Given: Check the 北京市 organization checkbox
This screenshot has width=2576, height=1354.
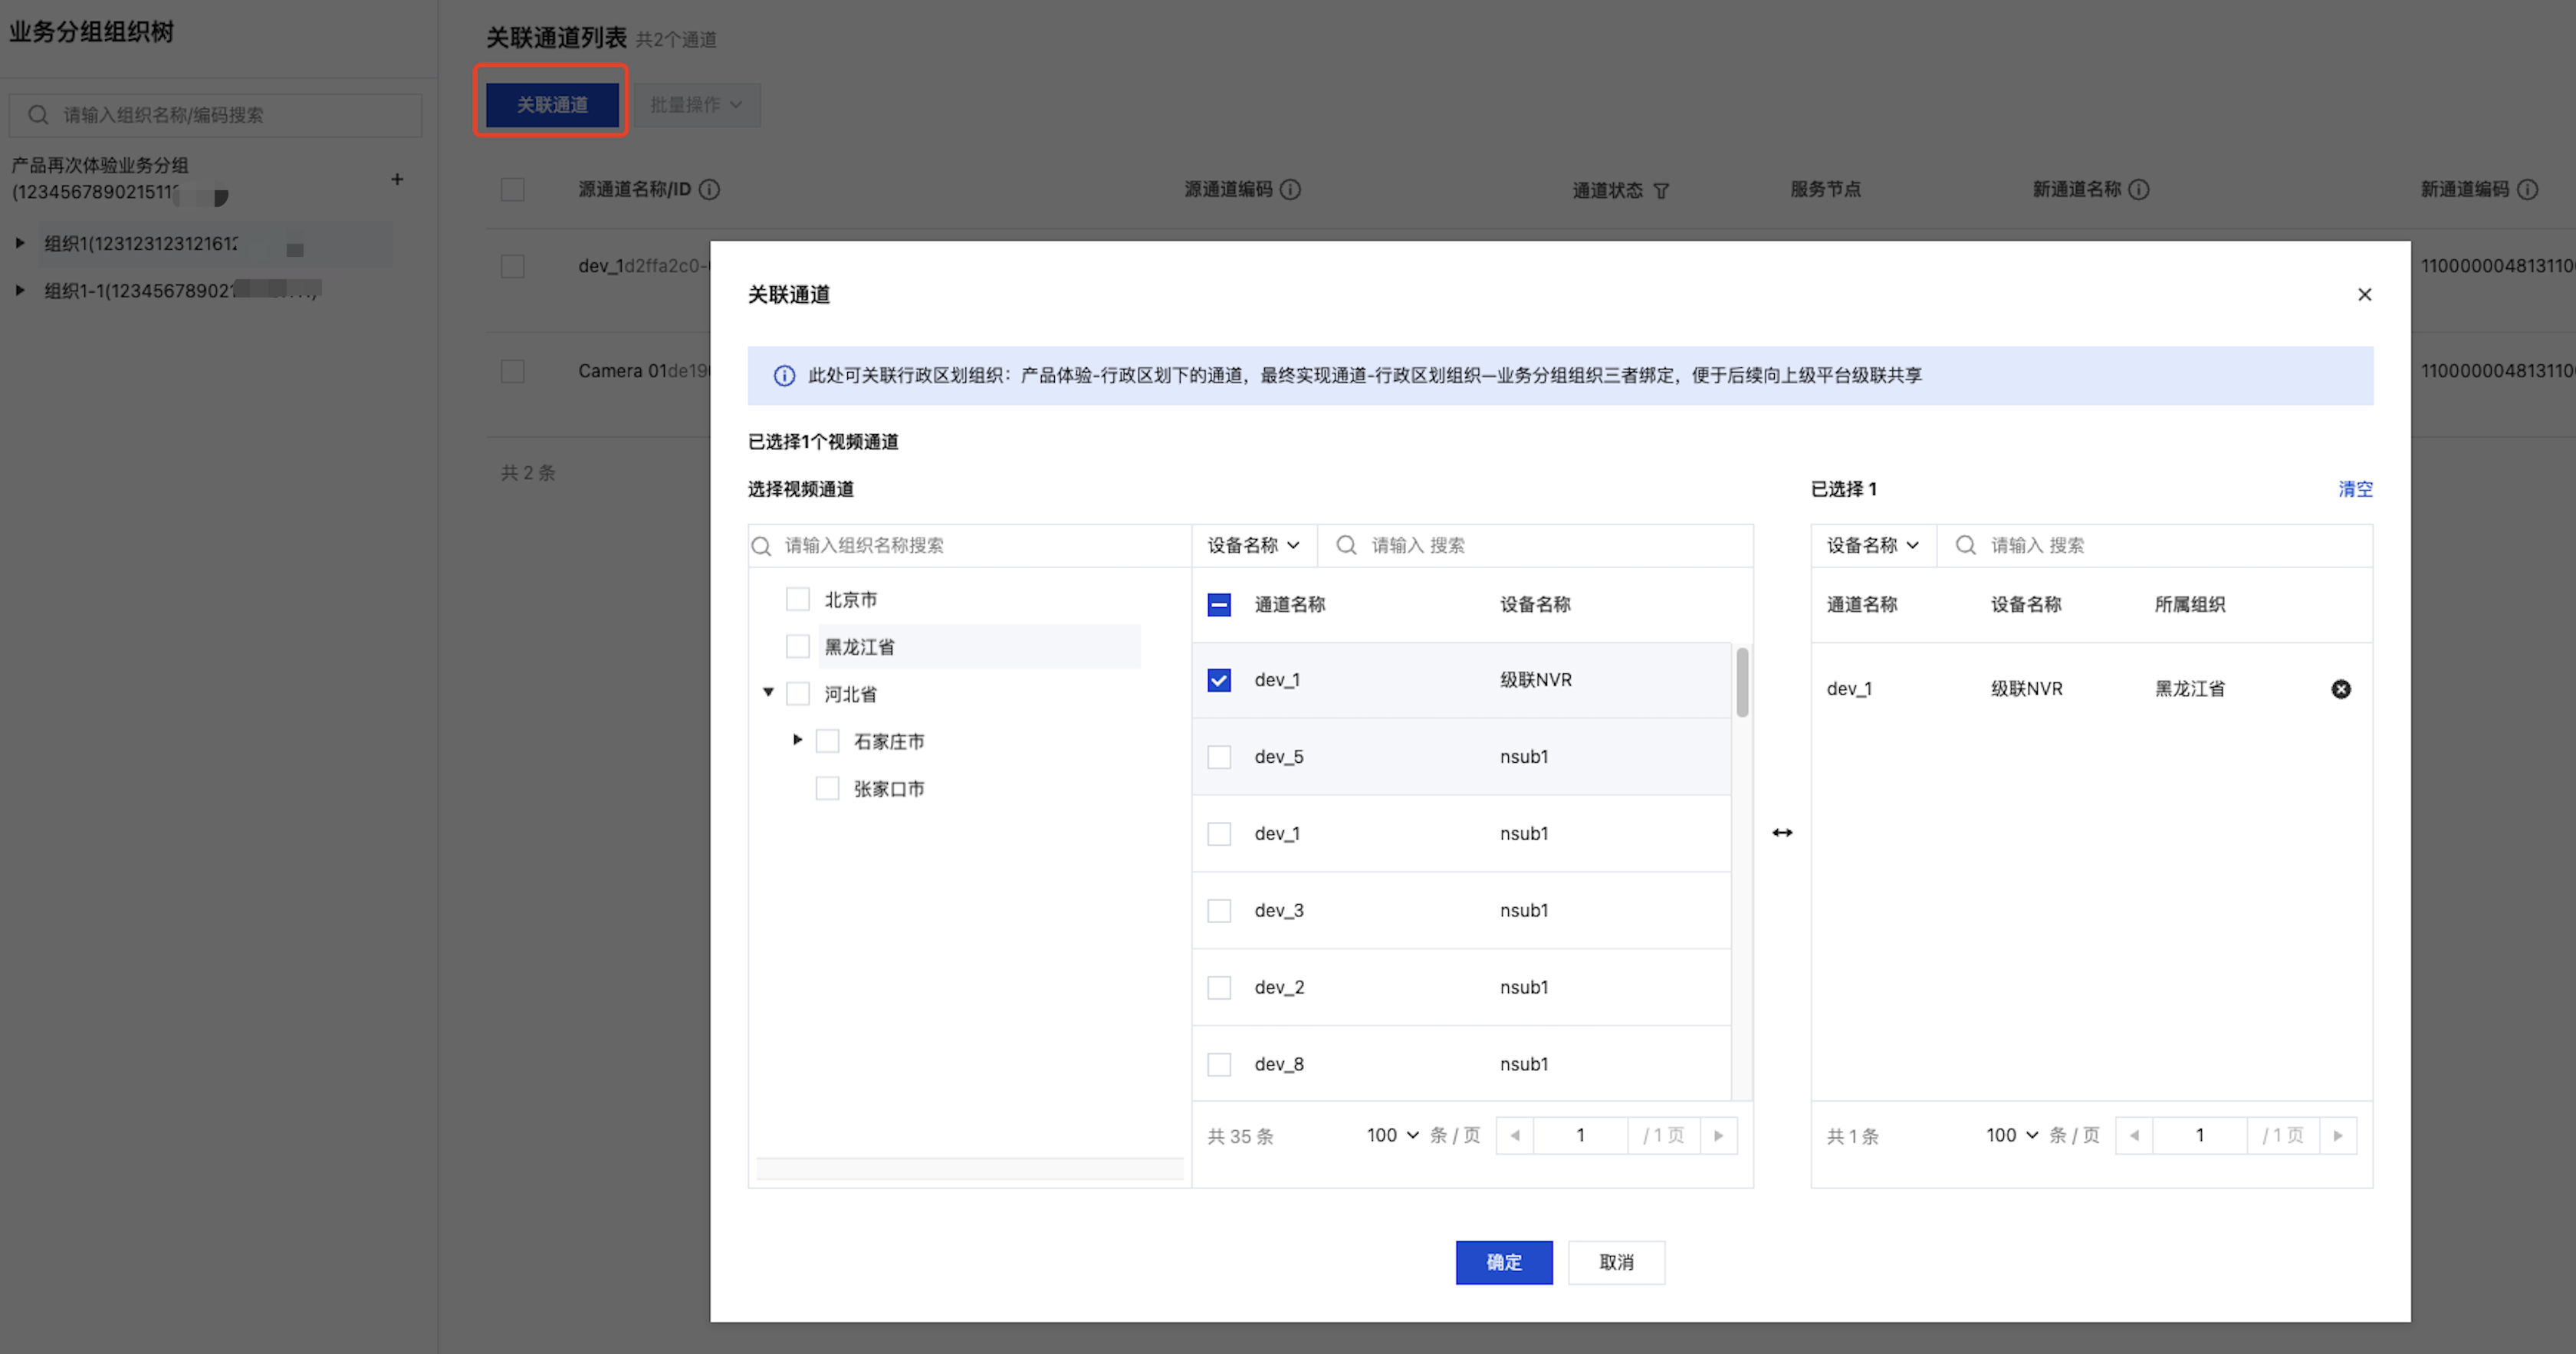Looking at the screenshot, I should 797,599.
